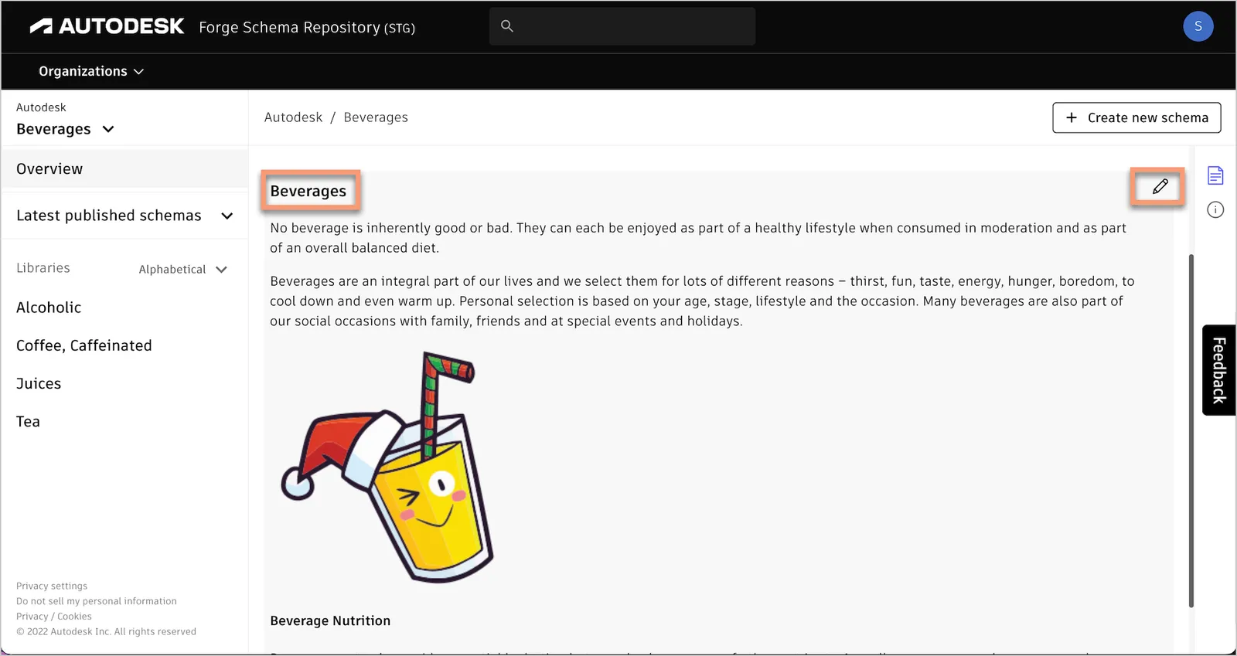
Task: Expand Latest published schemas section
Action: click(124, 216)
